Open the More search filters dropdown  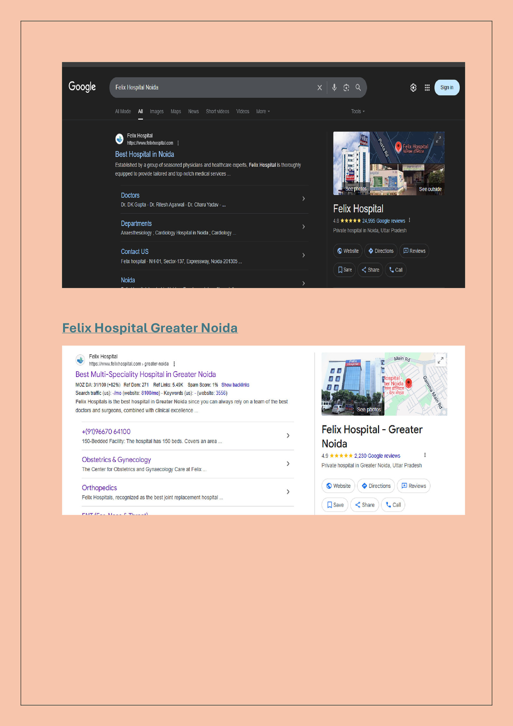click(263, 111)
